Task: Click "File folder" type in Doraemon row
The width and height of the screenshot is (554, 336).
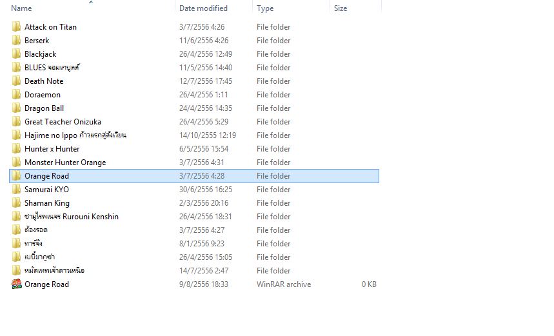Action: 273,95
